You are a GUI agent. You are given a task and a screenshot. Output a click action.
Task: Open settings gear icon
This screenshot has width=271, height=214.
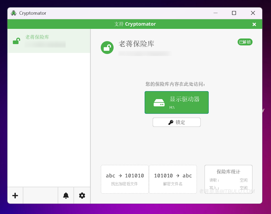tap(82, 196)
